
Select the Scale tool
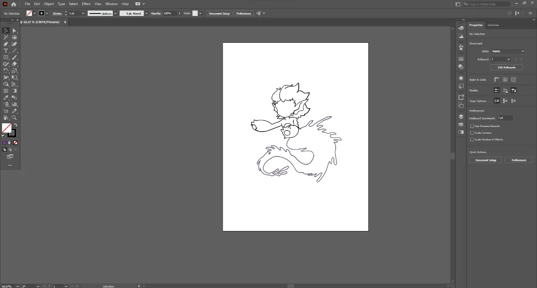(x=14, y=71)
